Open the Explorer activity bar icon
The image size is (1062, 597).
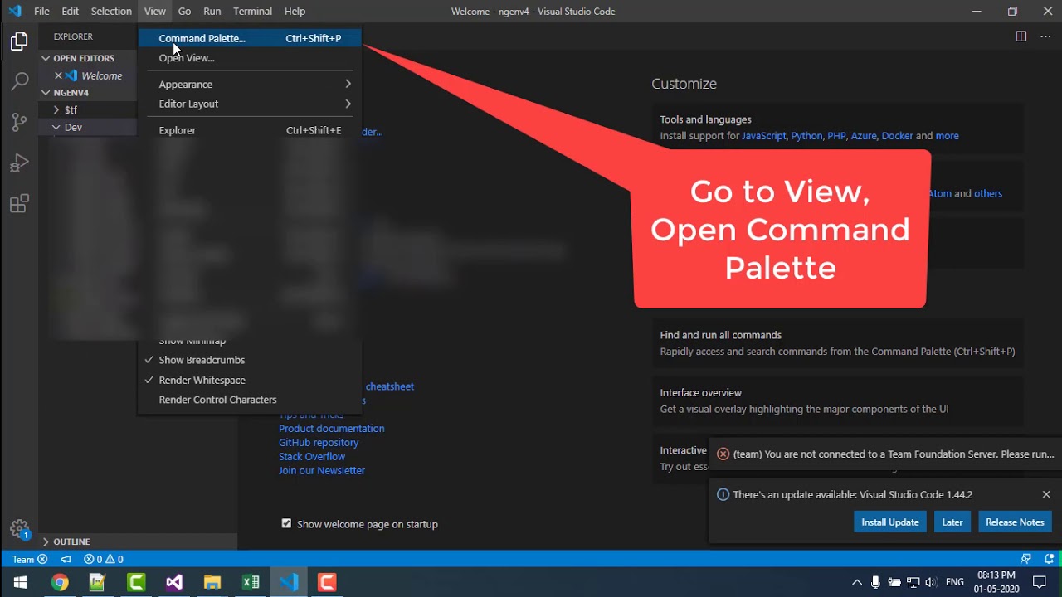click(19, 41)
